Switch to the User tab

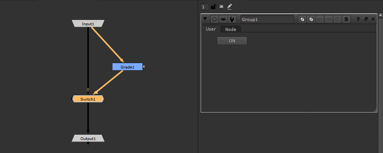[x=211, y=29]
